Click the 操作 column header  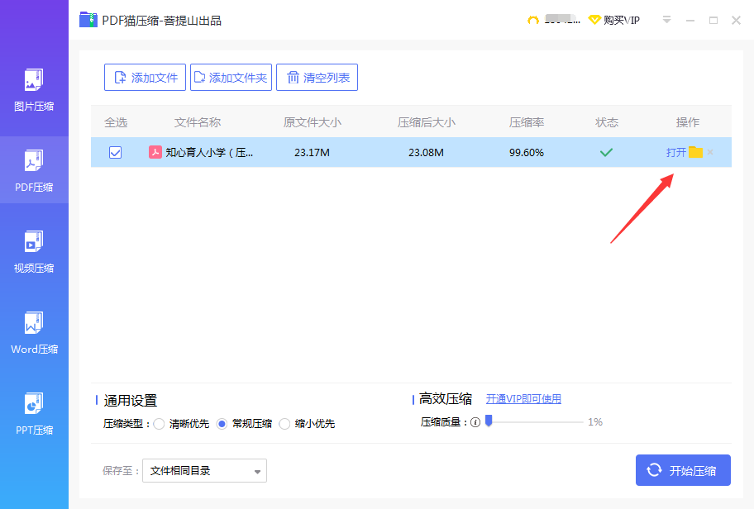[688, 122]
